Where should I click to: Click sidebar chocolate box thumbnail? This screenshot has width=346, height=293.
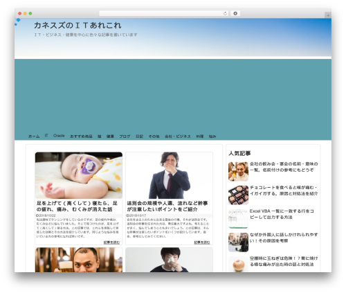pyautogui.click(x=238, y=195)
